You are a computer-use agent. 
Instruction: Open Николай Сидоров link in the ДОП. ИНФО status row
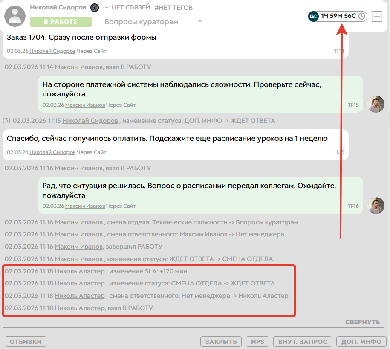point(90,121)
